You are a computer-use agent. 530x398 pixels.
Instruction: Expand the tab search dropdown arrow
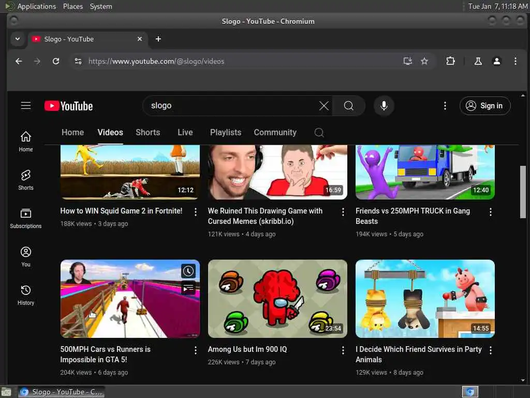18,39
